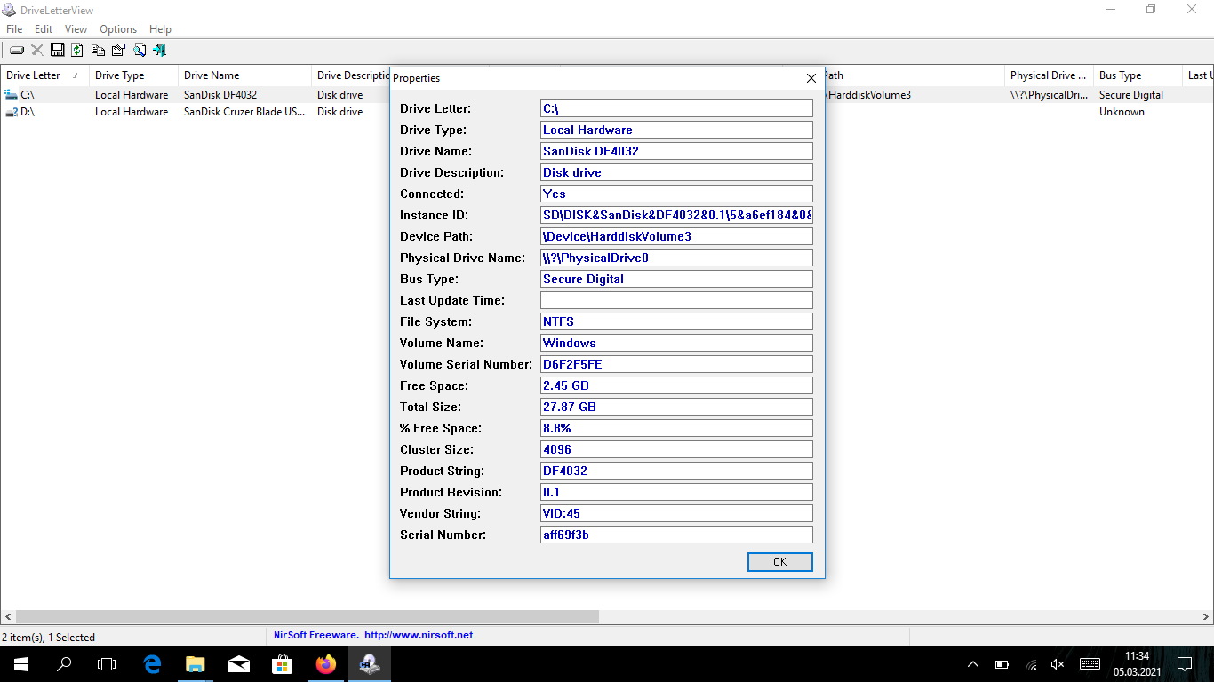Click "Local Hardware" cell in the D:\ row
The width and height of the screenshot is (1214, 682).
coord(132,112)
